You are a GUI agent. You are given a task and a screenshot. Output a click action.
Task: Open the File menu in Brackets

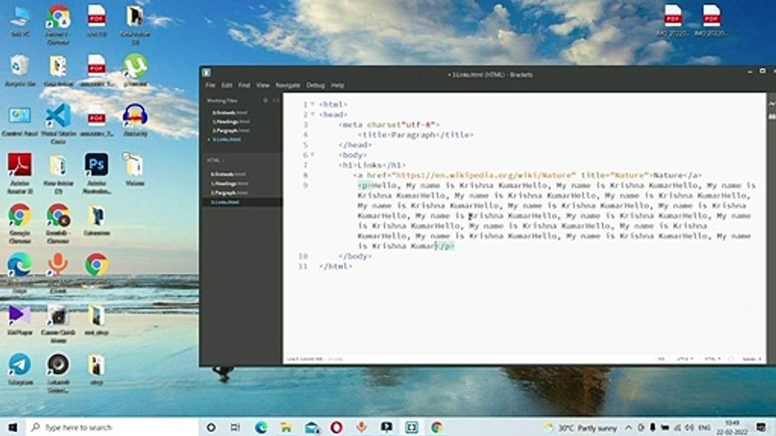point(210,85)
